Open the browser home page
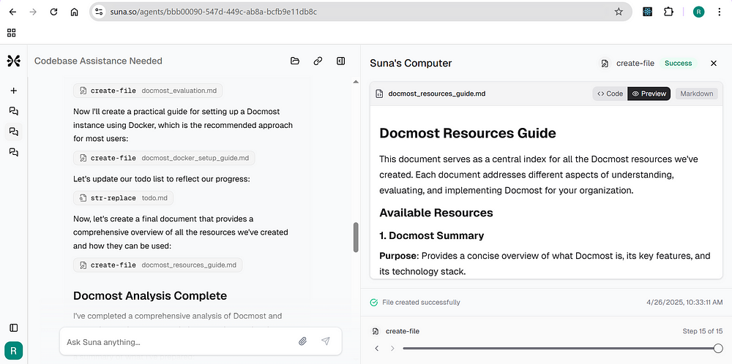This screenshot has width=732, height=364. (74, 12)
